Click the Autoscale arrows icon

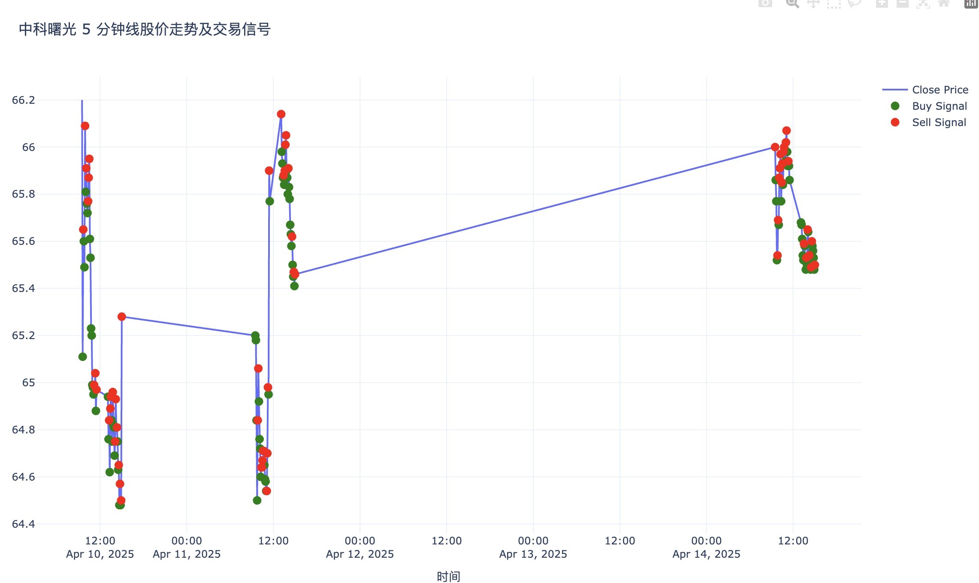[x=923, y=3]
